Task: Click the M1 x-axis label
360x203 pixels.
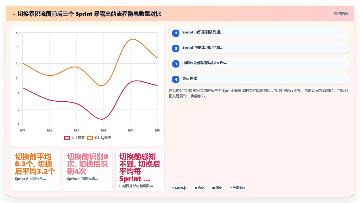Action: point(22,130)
